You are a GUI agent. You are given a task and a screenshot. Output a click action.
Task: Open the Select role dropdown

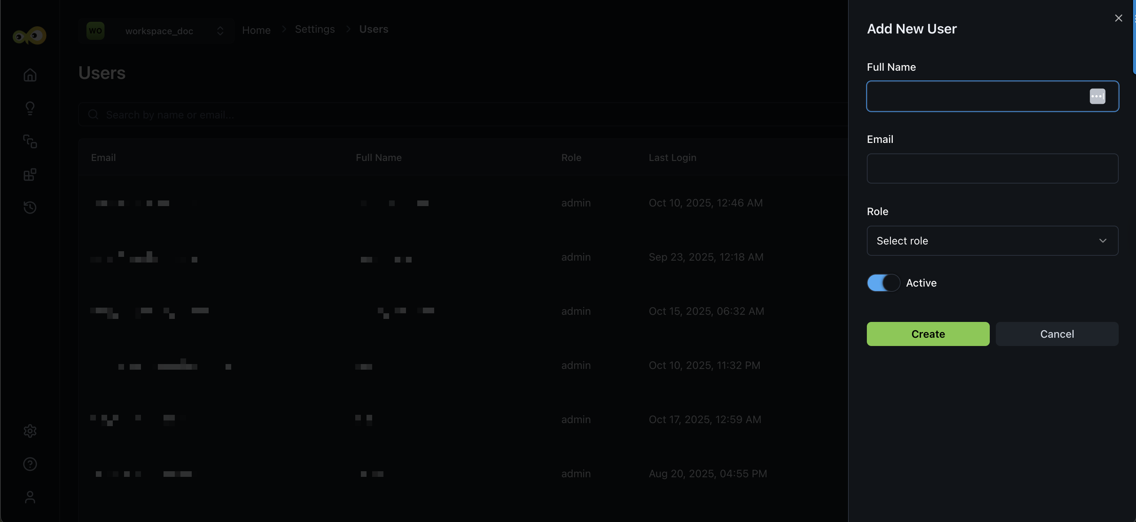pos(992,241)
